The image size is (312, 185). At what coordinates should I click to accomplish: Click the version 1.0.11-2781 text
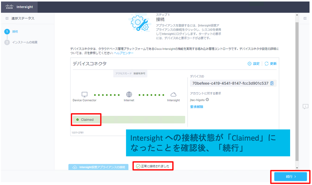(78, 132)
